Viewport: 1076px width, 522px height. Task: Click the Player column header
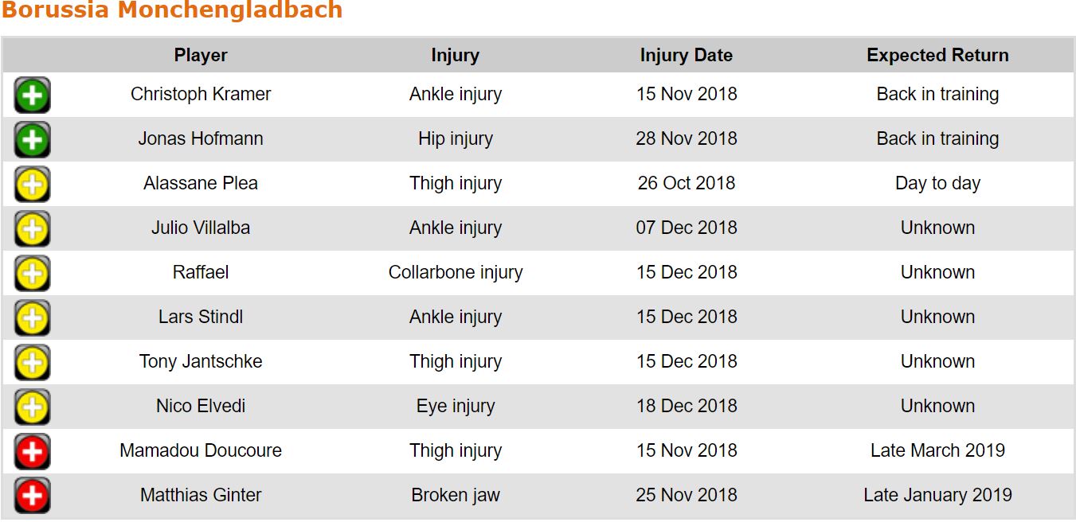(201, 56)
